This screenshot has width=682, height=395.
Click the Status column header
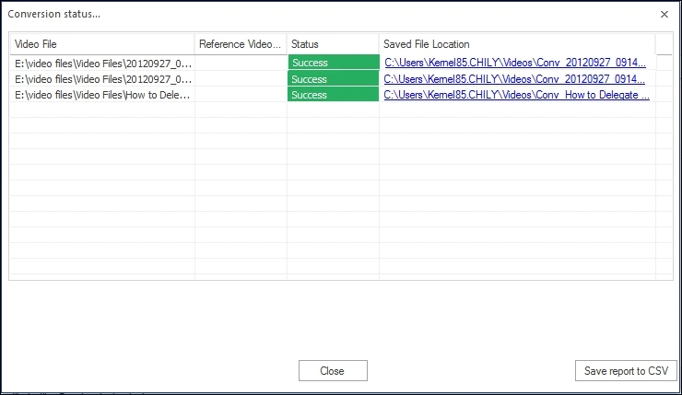pos(332,44)
